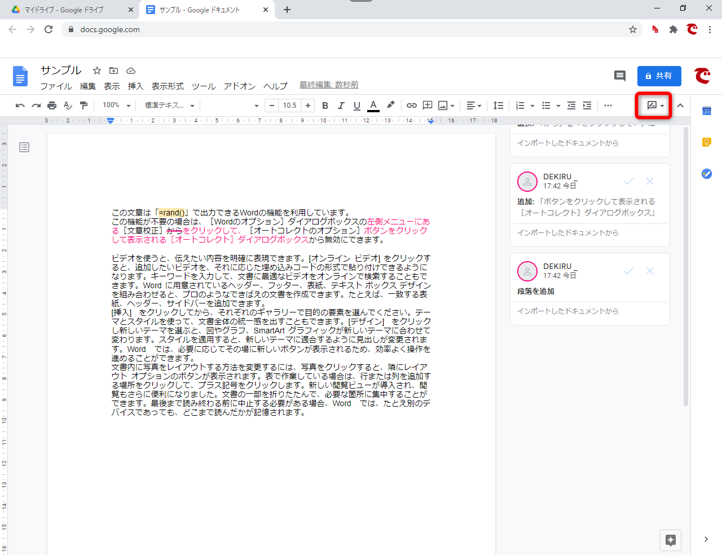Hide the menus with chevron up
This screenshot has width=722, height=555.
point(680,105)
